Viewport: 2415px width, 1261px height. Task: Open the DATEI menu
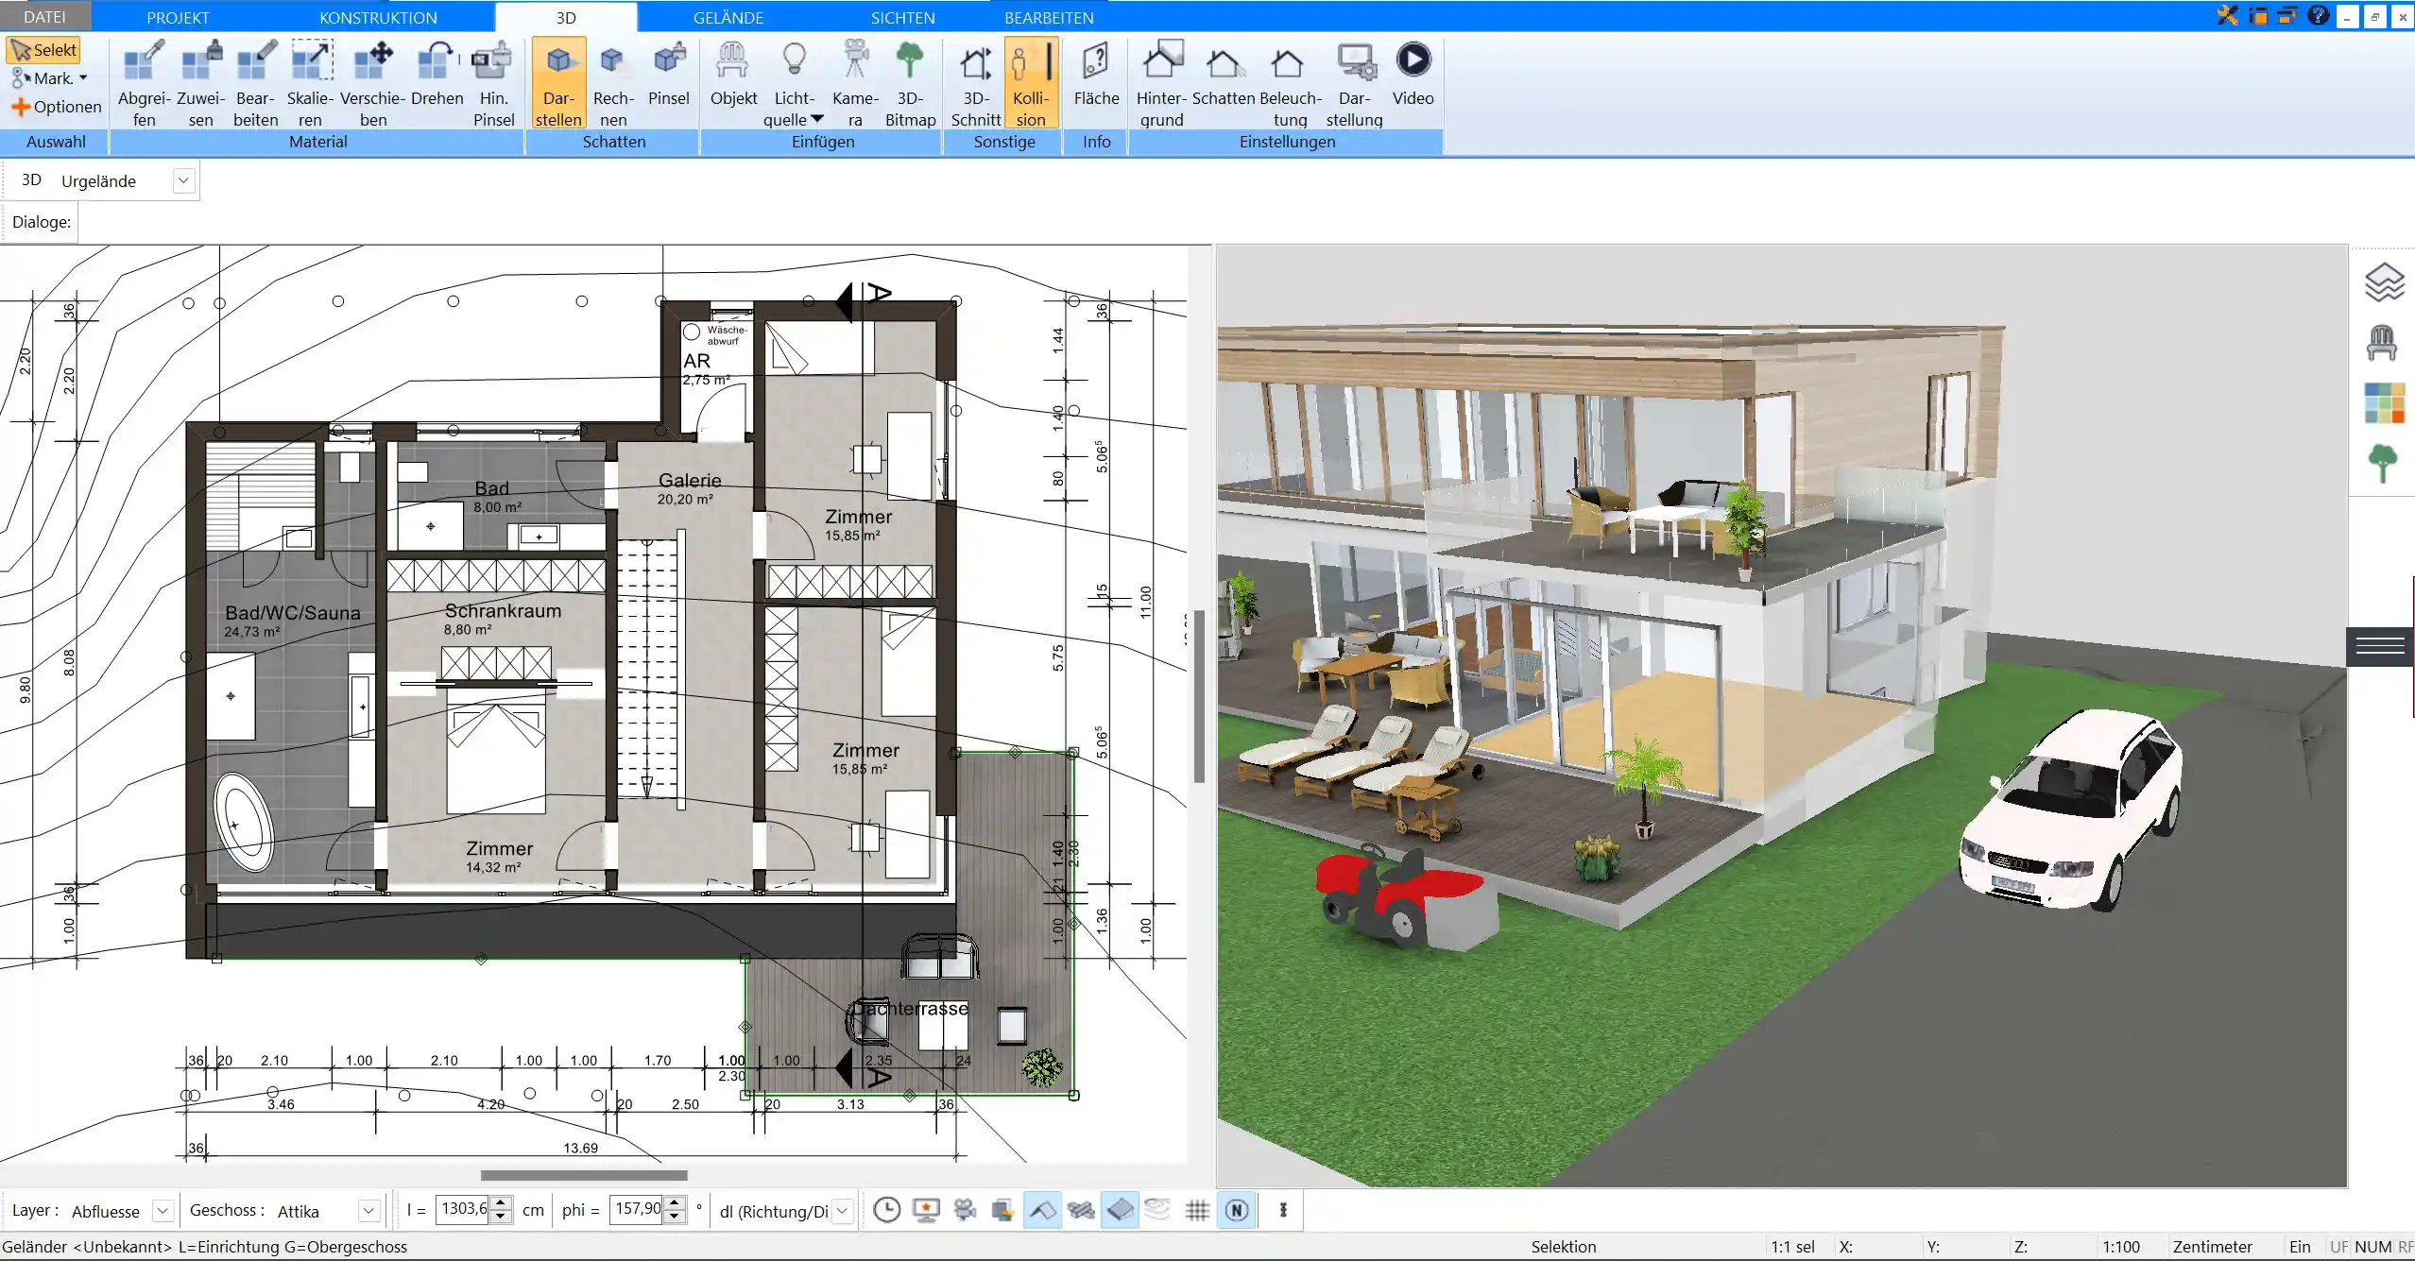(x=44, y=17)
